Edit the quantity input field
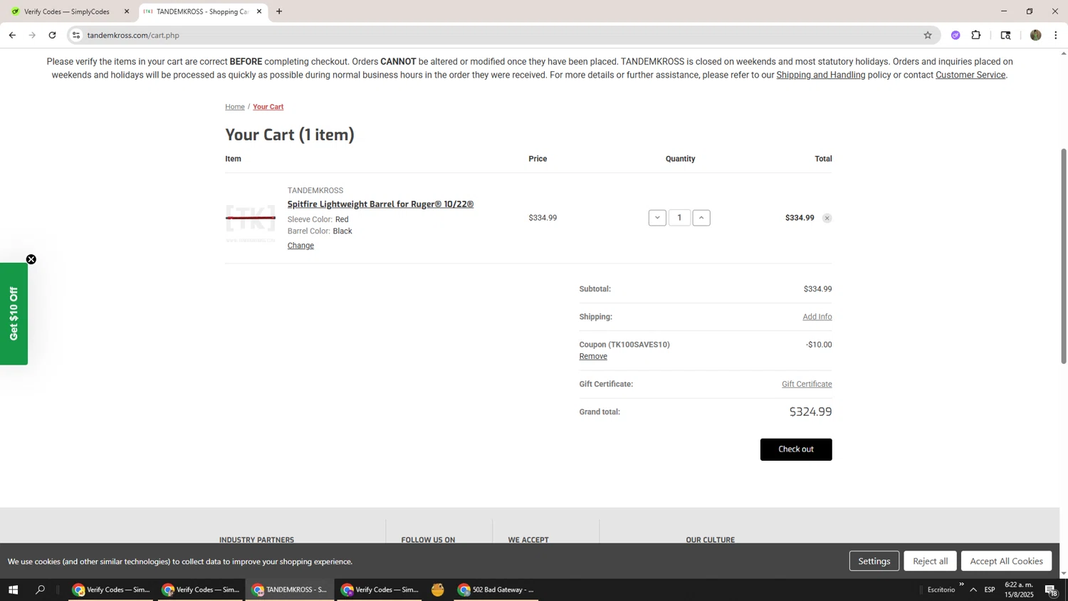This screenshot has height=601, width=1068. pos(679,218)
